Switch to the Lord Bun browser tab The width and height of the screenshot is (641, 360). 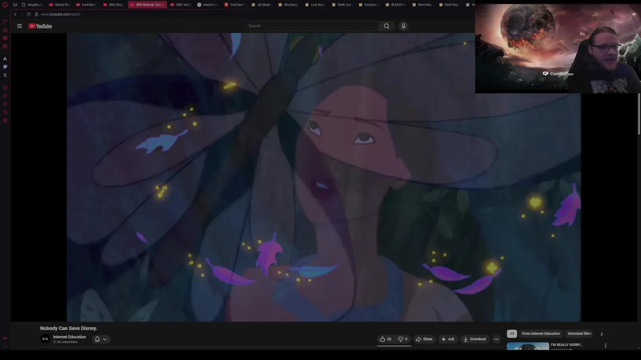click(86, 4)
